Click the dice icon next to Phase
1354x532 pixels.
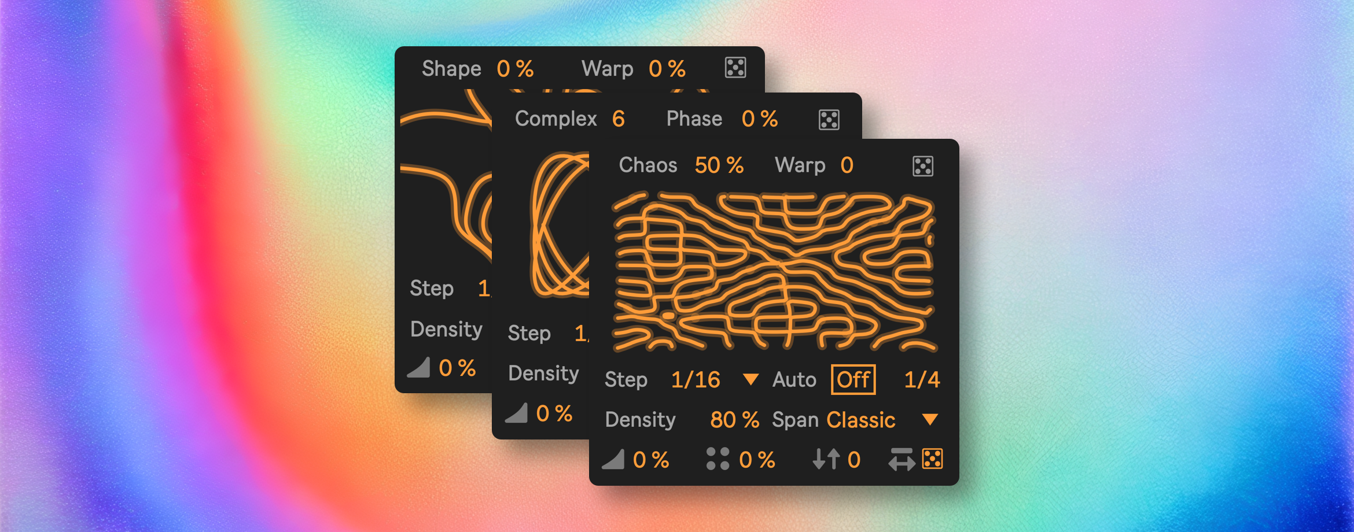(x=829, y=120)
